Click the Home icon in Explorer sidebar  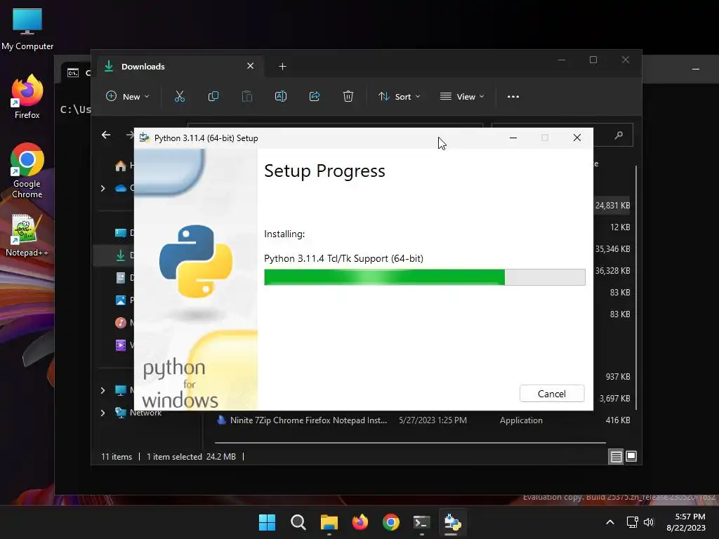point(121,166)
